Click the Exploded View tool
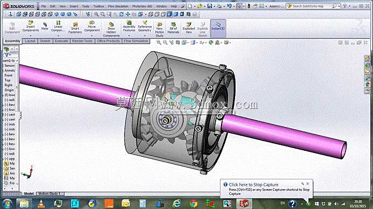The width and height of the screenshot is (373, 209). (x=189, y=28)
